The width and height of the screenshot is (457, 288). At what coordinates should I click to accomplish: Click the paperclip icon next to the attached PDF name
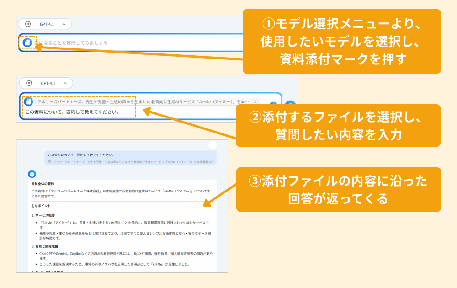coord(49,161)
